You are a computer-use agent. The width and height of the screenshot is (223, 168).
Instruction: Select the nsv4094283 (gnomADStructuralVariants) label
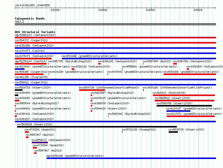pyautogui.click(x=43, y=98)
